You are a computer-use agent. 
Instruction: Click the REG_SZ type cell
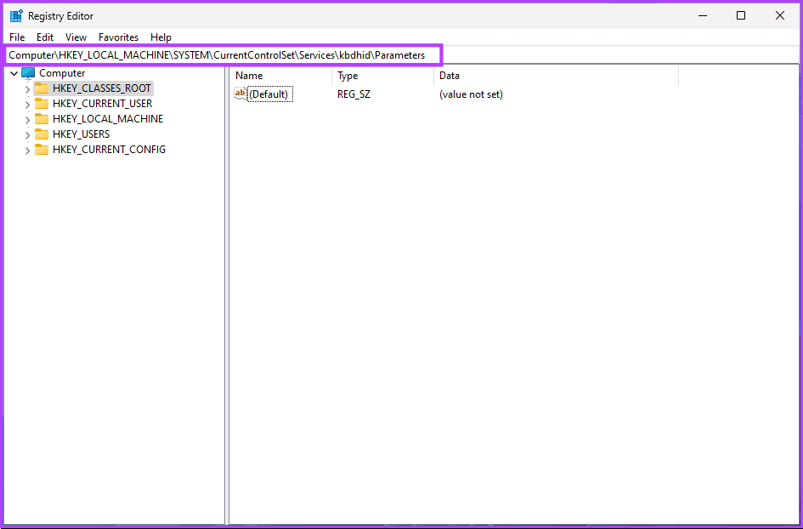pos(353,95)
